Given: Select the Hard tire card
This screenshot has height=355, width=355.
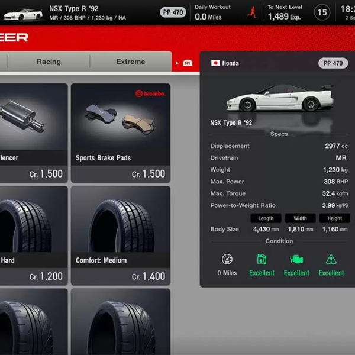Looking at the screenshot, I should pos(34,235).
